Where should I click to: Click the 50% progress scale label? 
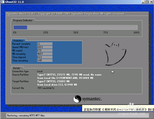point(76,33)
